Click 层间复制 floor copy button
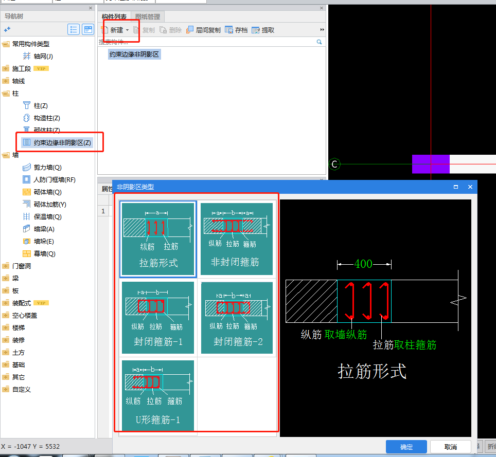 [203, 30]
